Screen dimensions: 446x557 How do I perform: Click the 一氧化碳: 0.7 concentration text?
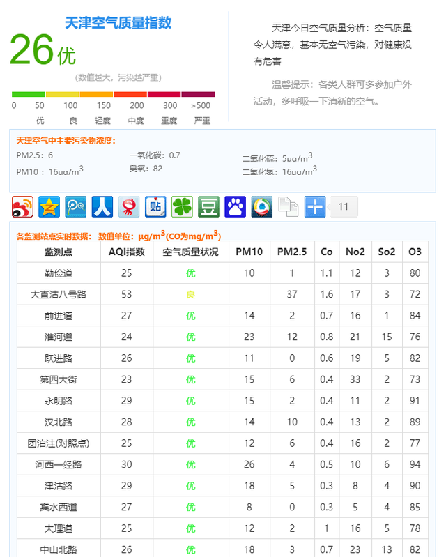click(155, 155)
